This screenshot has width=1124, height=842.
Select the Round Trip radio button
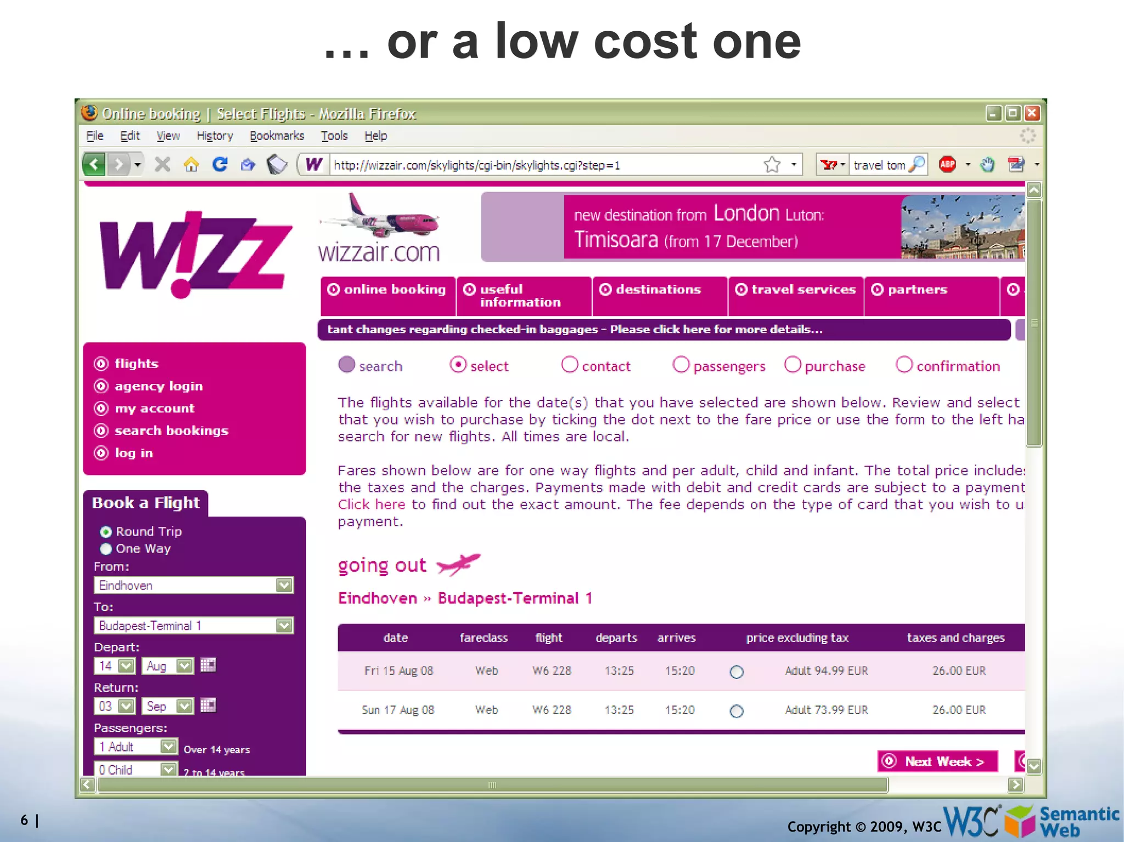pyautogui.click(x=106, y=532)
